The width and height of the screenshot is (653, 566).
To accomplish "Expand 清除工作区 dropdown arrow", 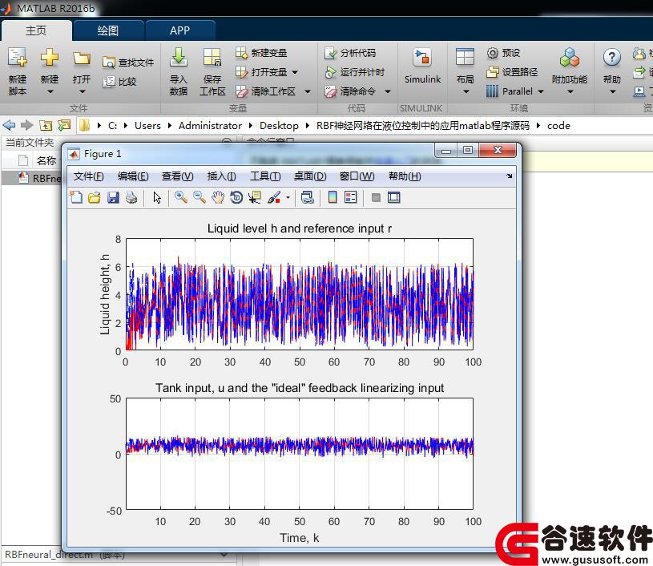I will (x=308, y=91).
